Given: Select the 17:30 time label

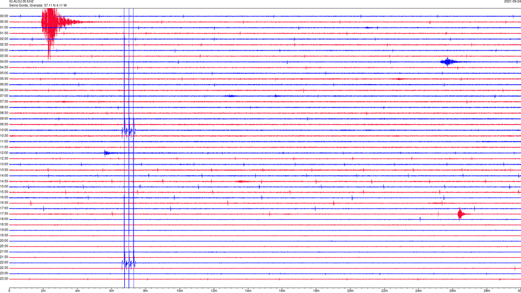Looking at the screenshot, I should [4, 214].
